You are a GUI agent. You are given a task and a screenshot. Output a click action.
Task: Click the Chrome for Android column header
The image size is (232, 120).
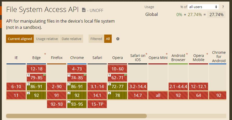click(219, 57)
